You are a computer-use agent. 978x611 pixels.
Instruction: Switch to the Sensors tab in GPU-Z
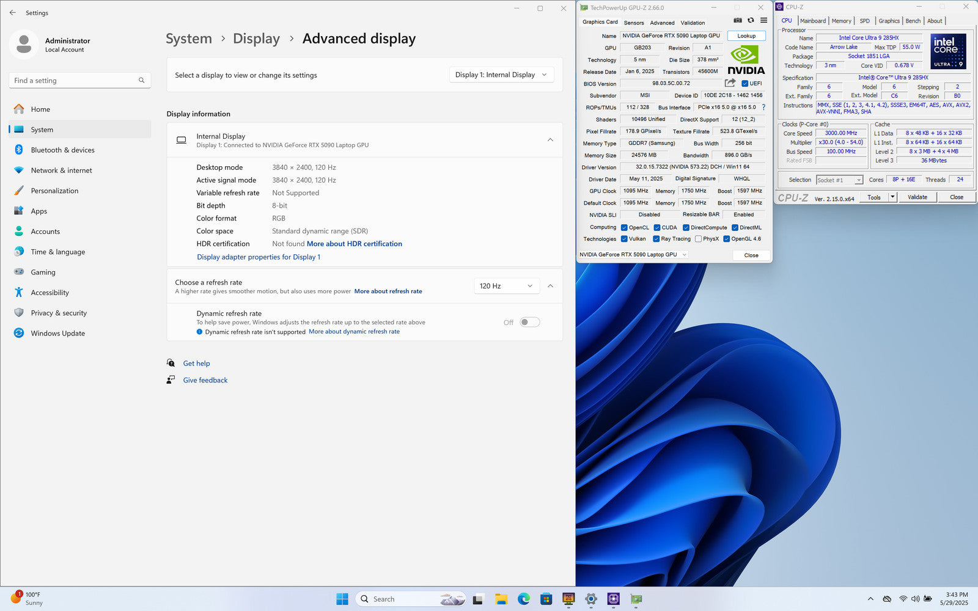click(633, 23)
